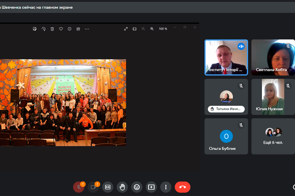295x196 pixels.
Task: Raise hand using the hand icon
Action: pos(122,187)
